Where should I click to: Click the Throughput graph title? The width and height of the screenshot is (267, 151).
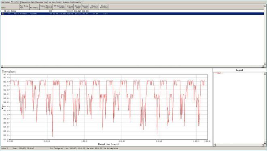coord(9,71)
